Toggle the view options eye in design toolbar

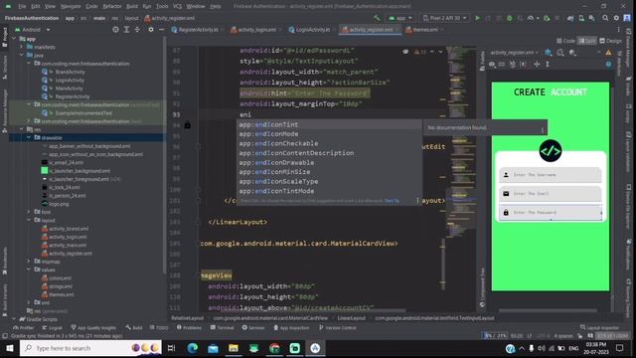[x=492, y=64]
